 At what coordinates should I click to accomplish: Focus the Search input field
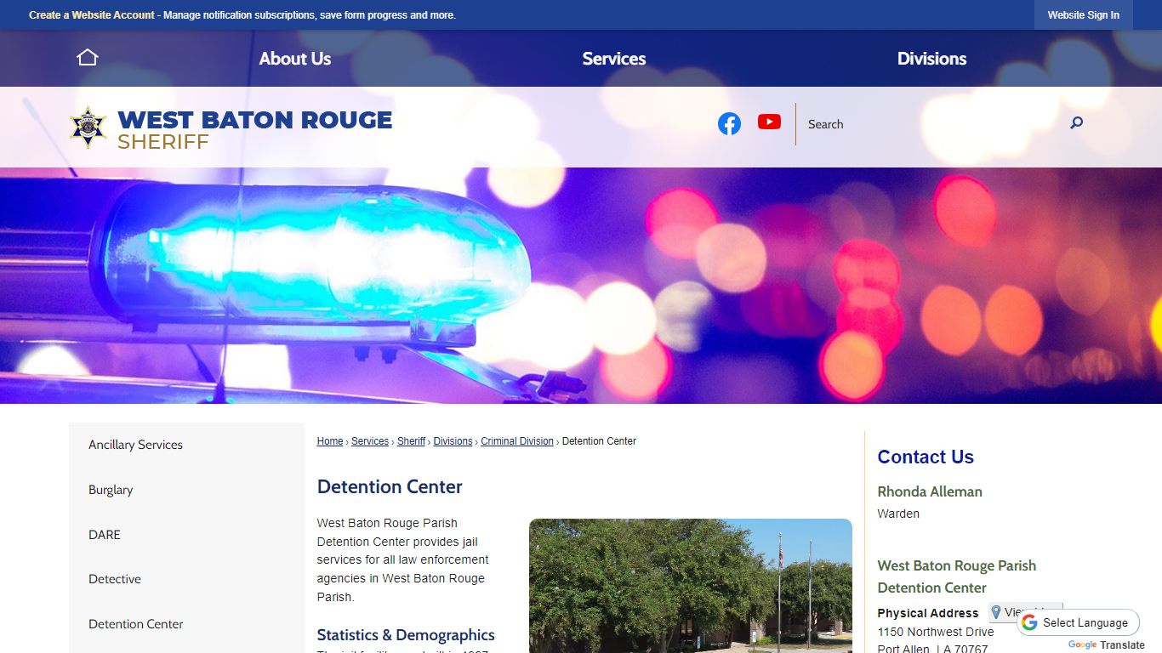pos(931,124)
